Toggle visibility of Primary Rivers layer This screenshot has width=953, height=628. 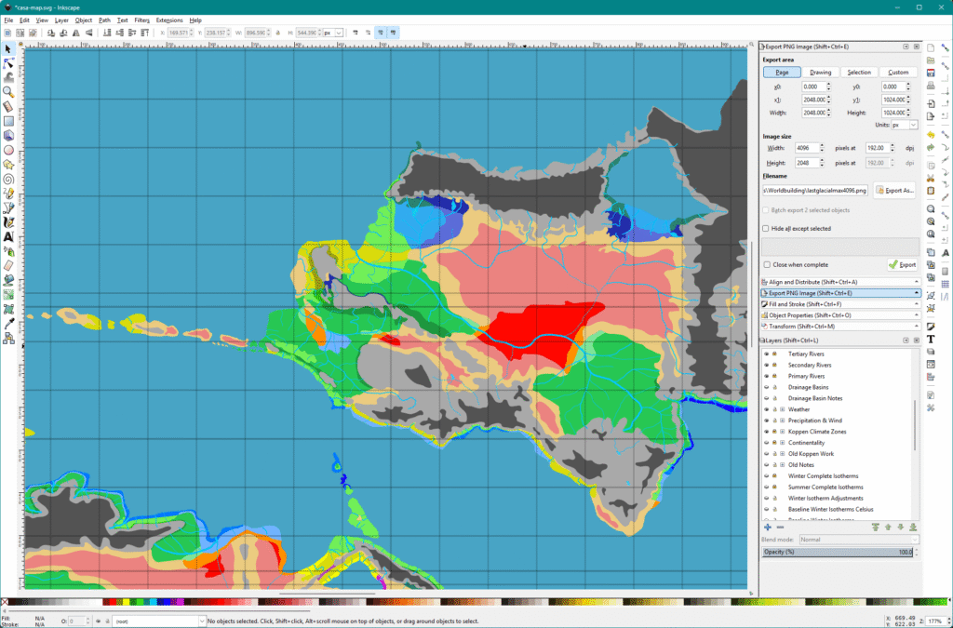[x=767, y=376]
